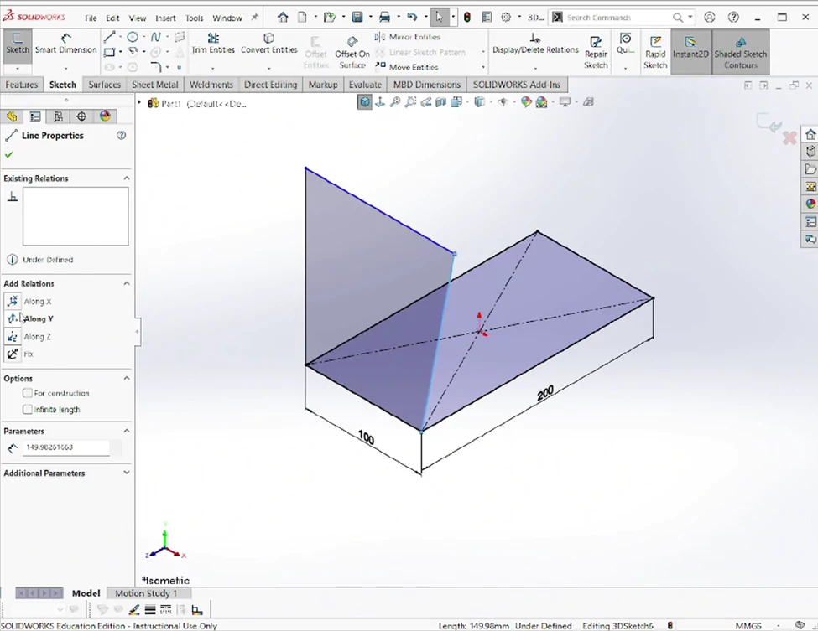Enable Infinite length checkbox
Image resolution: width=818 pixels, height=631 pixels.
coord(27,410)
